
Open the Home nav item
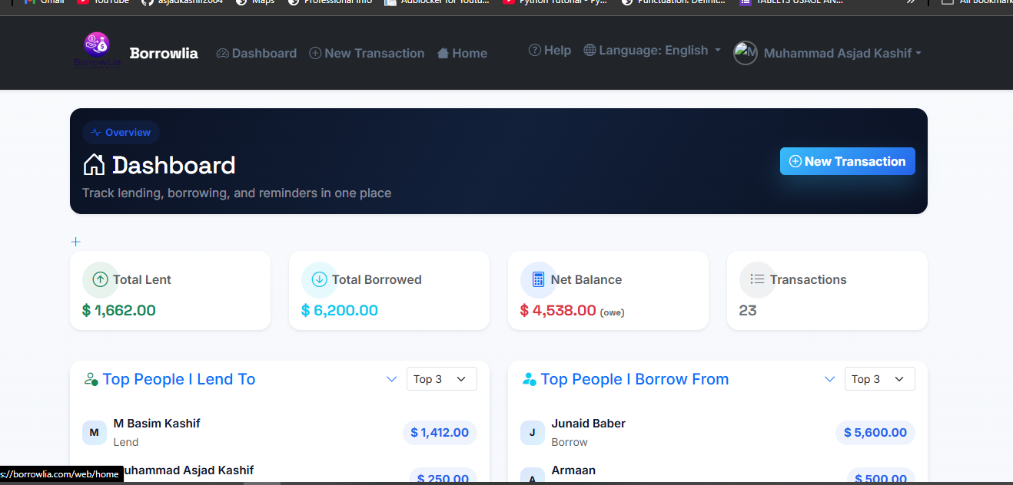pos(462,53)
